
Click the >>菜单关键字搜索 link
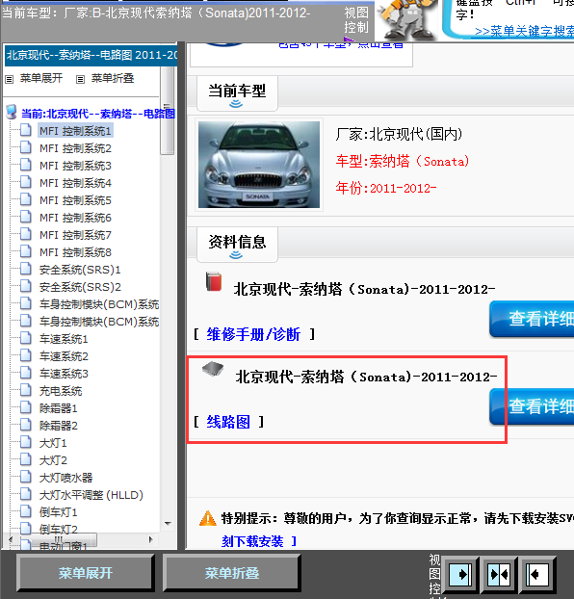click(524, 31)
